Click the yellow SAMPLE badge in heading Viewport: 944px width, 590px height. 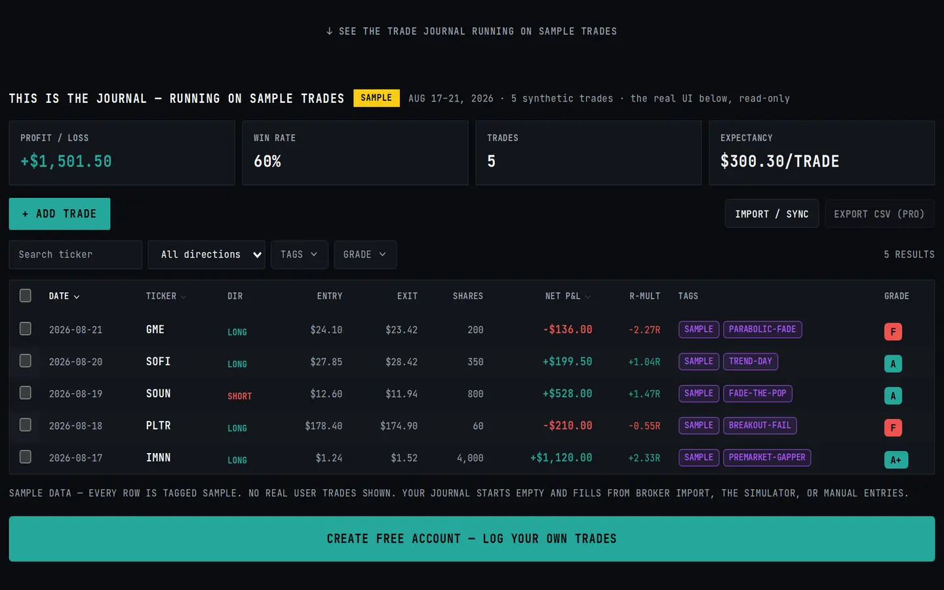376,98
